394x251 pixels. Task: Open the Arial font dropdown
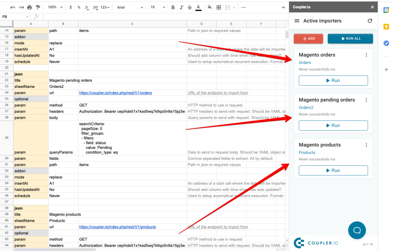click(130, 8)
